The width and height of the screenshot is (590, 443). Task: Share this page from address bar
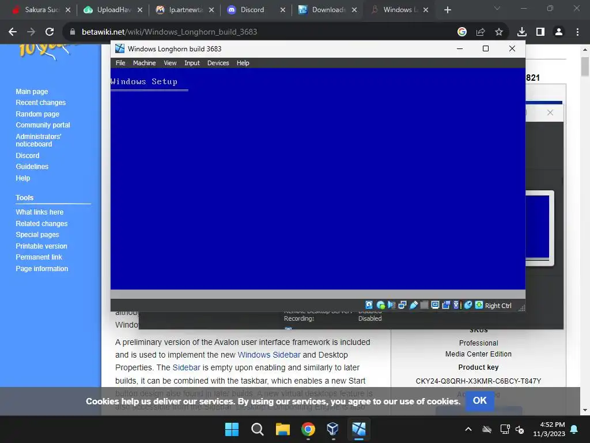(x=480, y=32)
